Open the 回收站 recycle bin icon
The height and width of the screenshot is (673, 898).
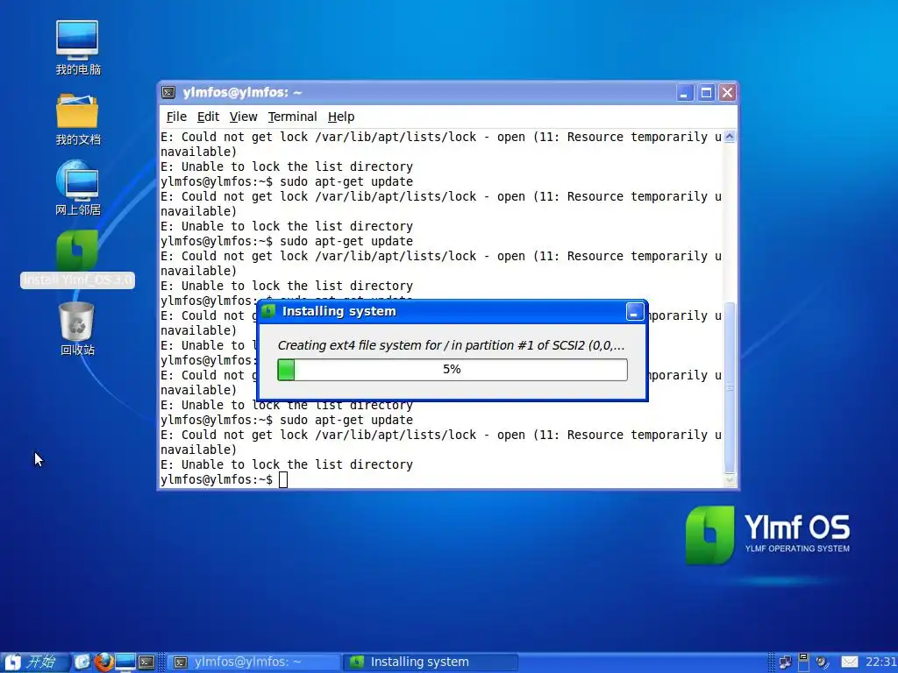pyautogui.click(x=77, y=329)
